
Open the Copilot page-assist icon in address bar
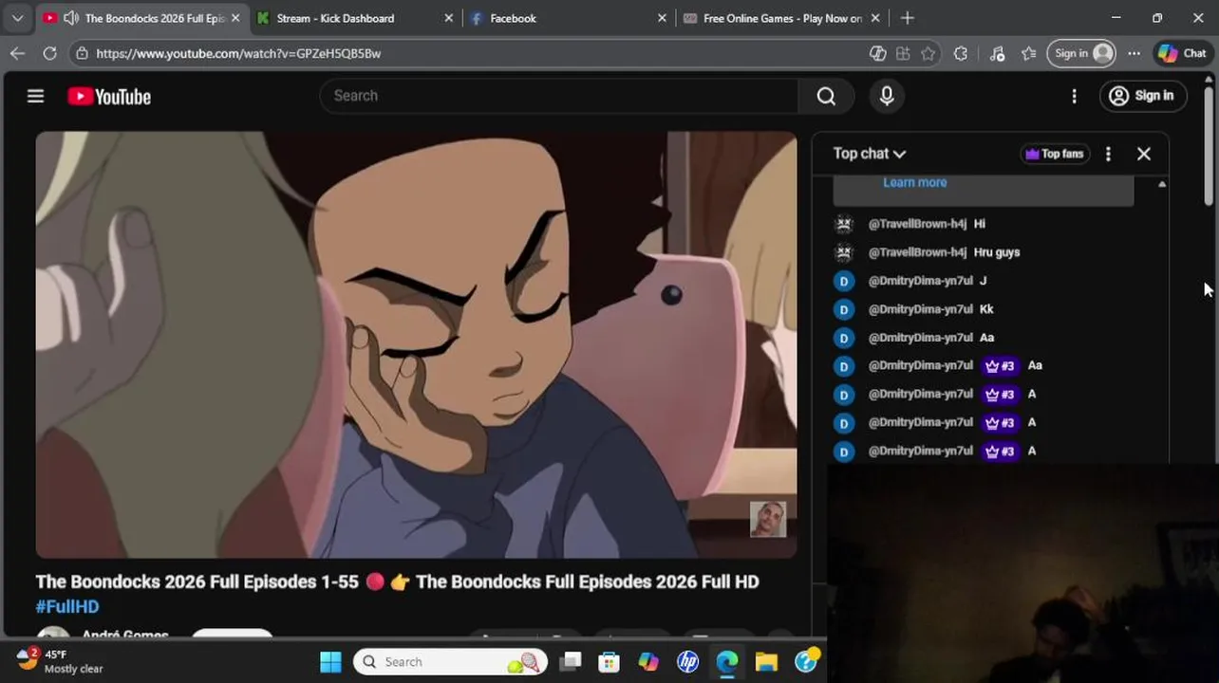coord(878,54)
